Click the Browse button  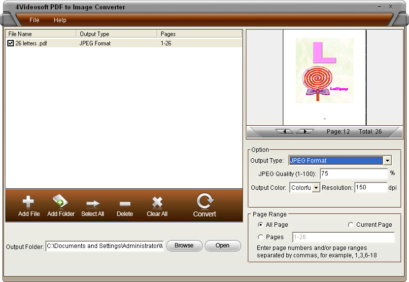(x=184, y=246)
